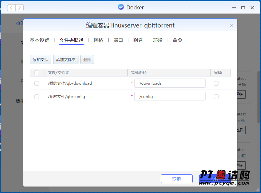The height and width of the screenshot is (193, 261).
Task: Select the /我的文件/qb/download row checkbox
Action: 37,83
